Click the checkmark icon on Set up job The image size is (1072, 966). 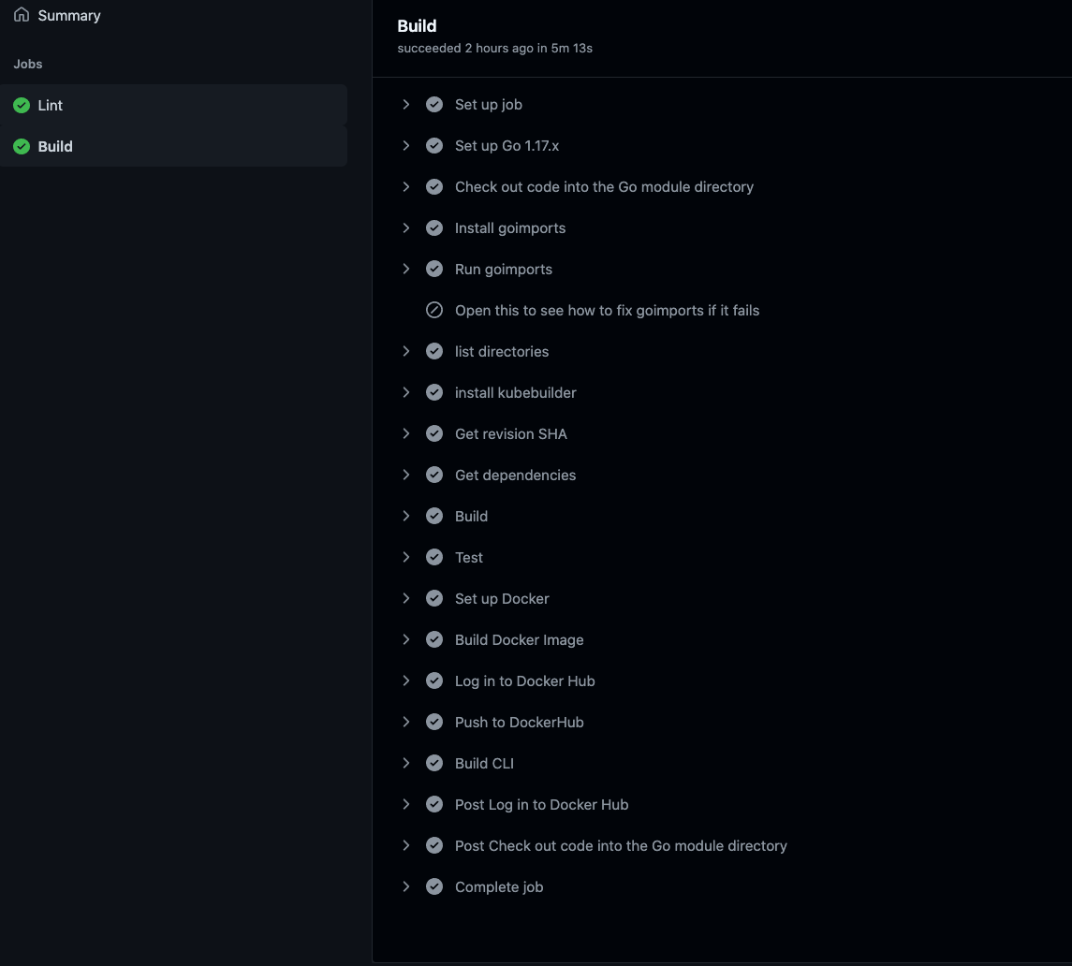point(434,104)
